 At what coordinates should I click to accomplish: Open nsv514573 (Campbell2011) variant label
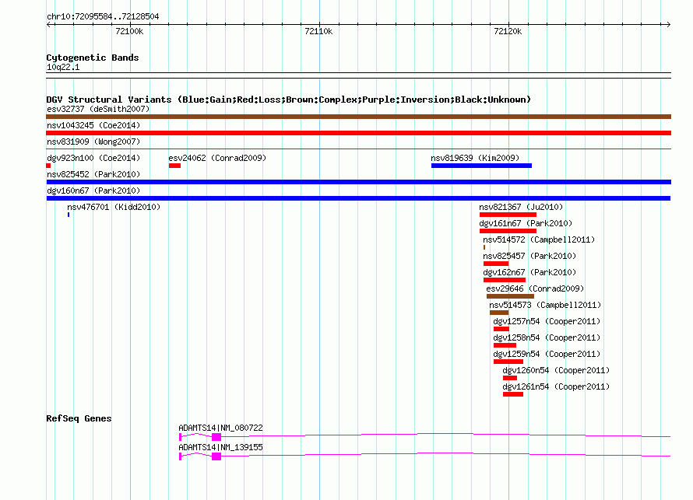click(x=545, y=305)
